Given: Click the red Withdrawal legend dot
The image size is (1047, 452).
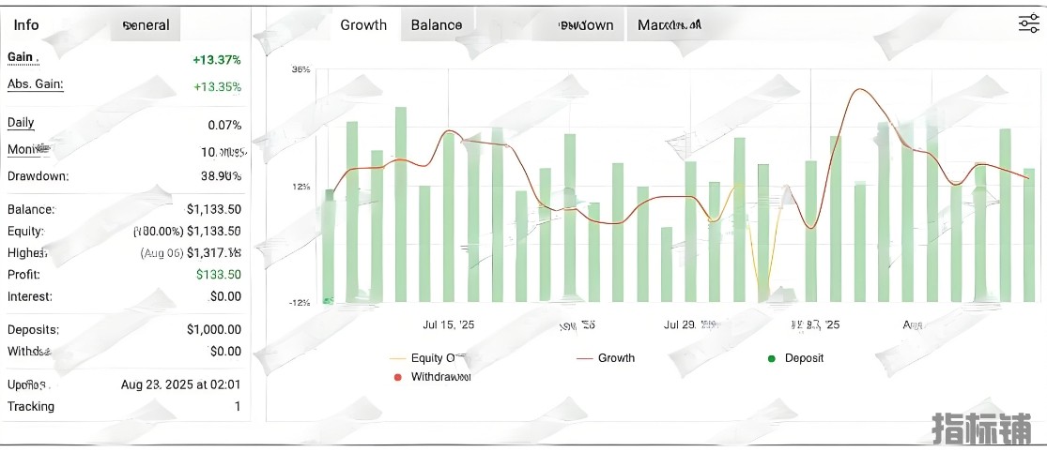Looking at the screenshot, I should tap(397, 377).
